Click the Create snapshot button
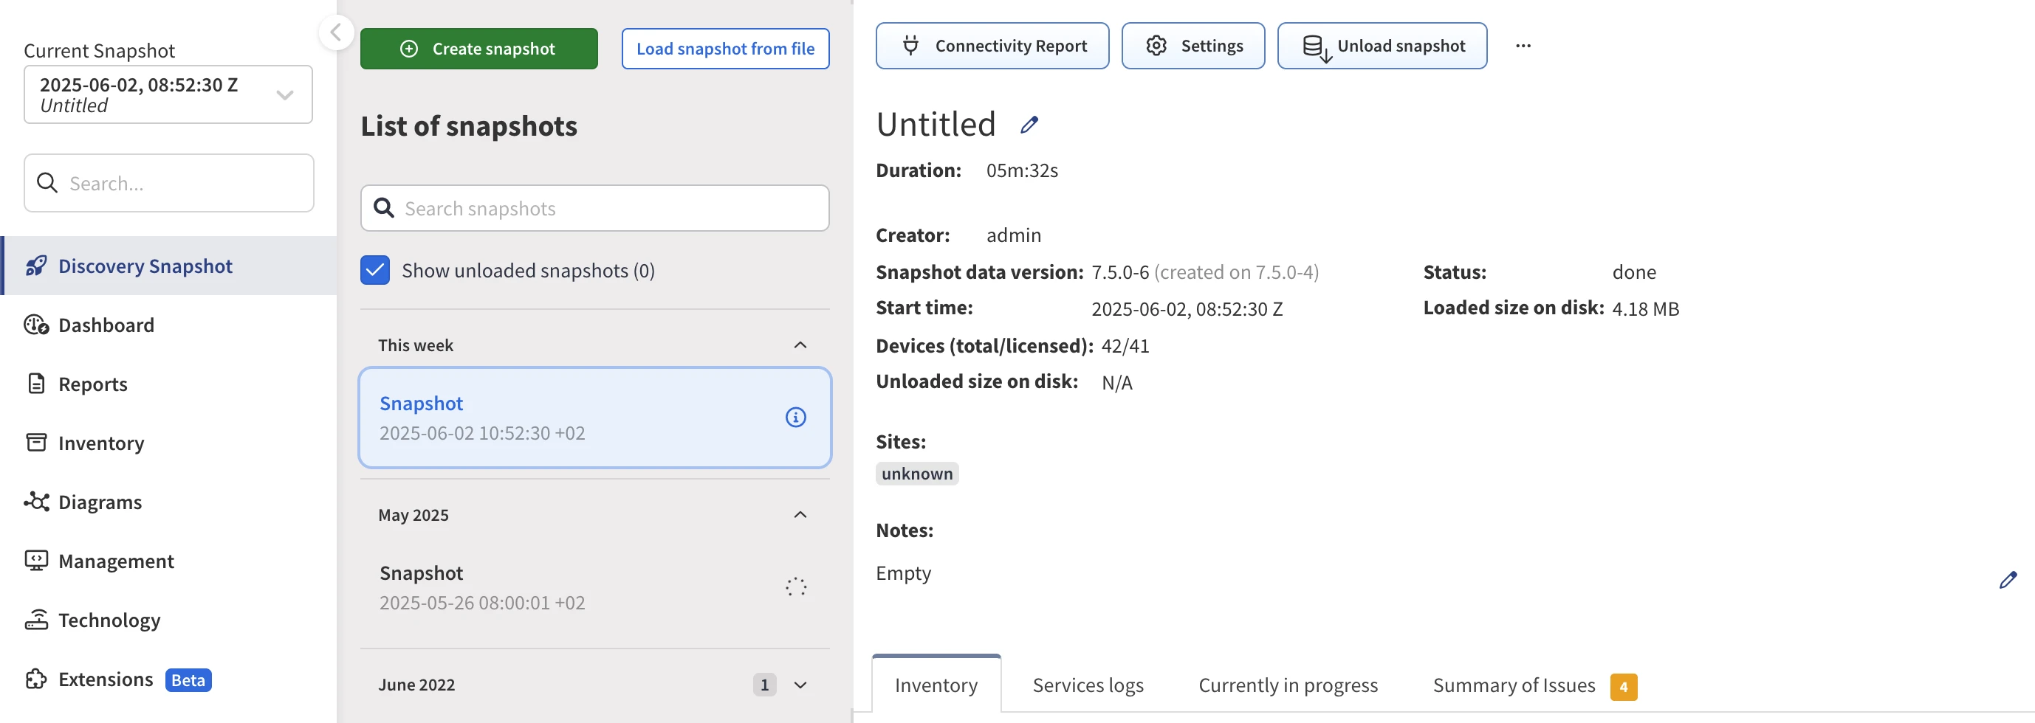 pos(478,49)
